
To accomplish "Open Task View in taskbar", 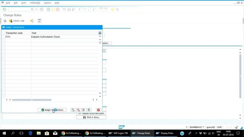I will (x=21, y=133).
